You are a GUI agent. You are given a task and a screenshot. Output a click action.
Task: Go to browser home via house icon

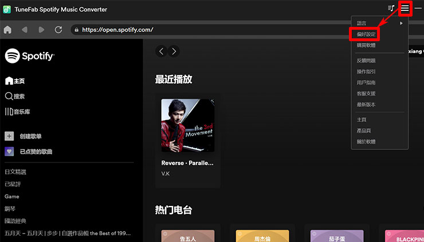7,30
